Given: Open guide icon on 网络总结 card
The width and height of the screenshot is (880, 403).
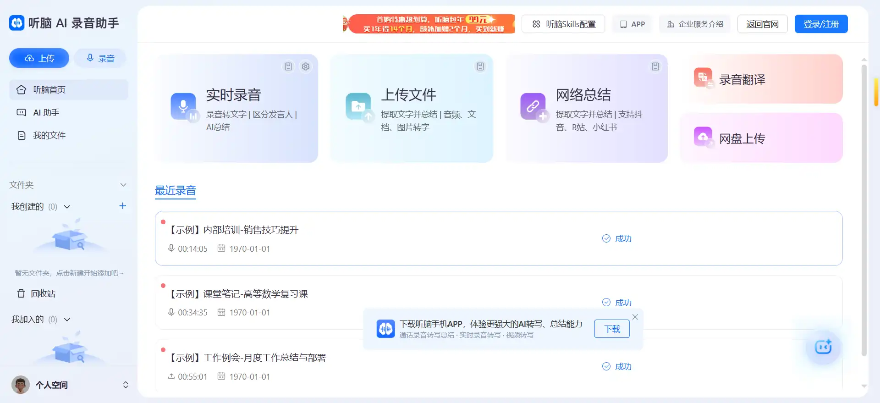Looking at the screenshot, I should click(x=655, y=66).
